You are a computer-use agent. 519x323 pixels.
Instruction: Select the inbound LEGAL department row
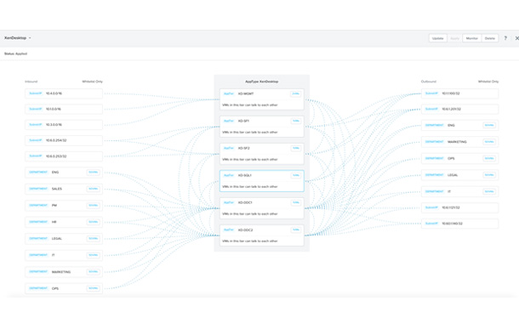click(64, 238)
